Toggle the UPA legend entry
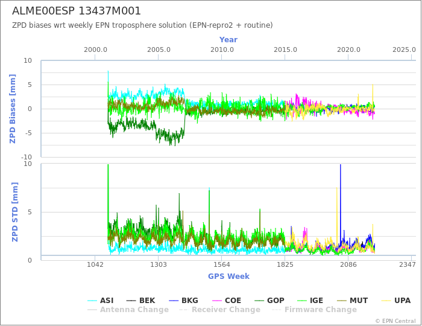 pos(396,301)
